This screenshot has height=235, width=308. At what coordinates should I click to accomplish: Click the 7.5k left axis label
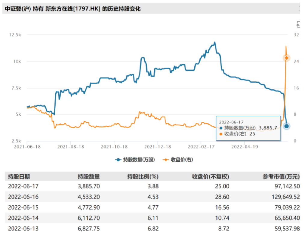pyautogui.click(x=16, y=88)
